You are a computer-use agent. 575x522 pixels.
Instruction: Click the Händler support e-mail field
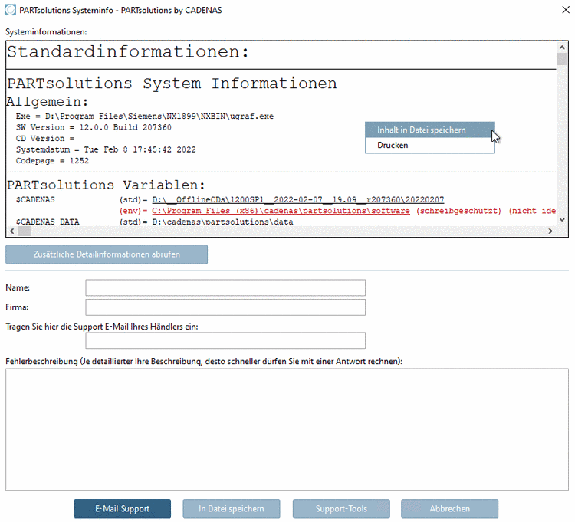tap(225, 340)
